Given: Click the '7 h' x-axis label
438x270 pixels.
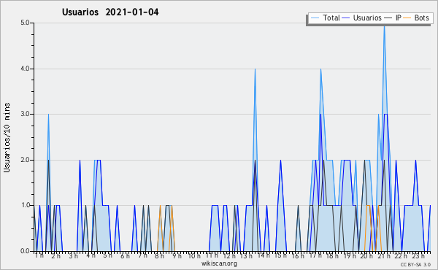Looking at the screenshot, I should 142,255.
